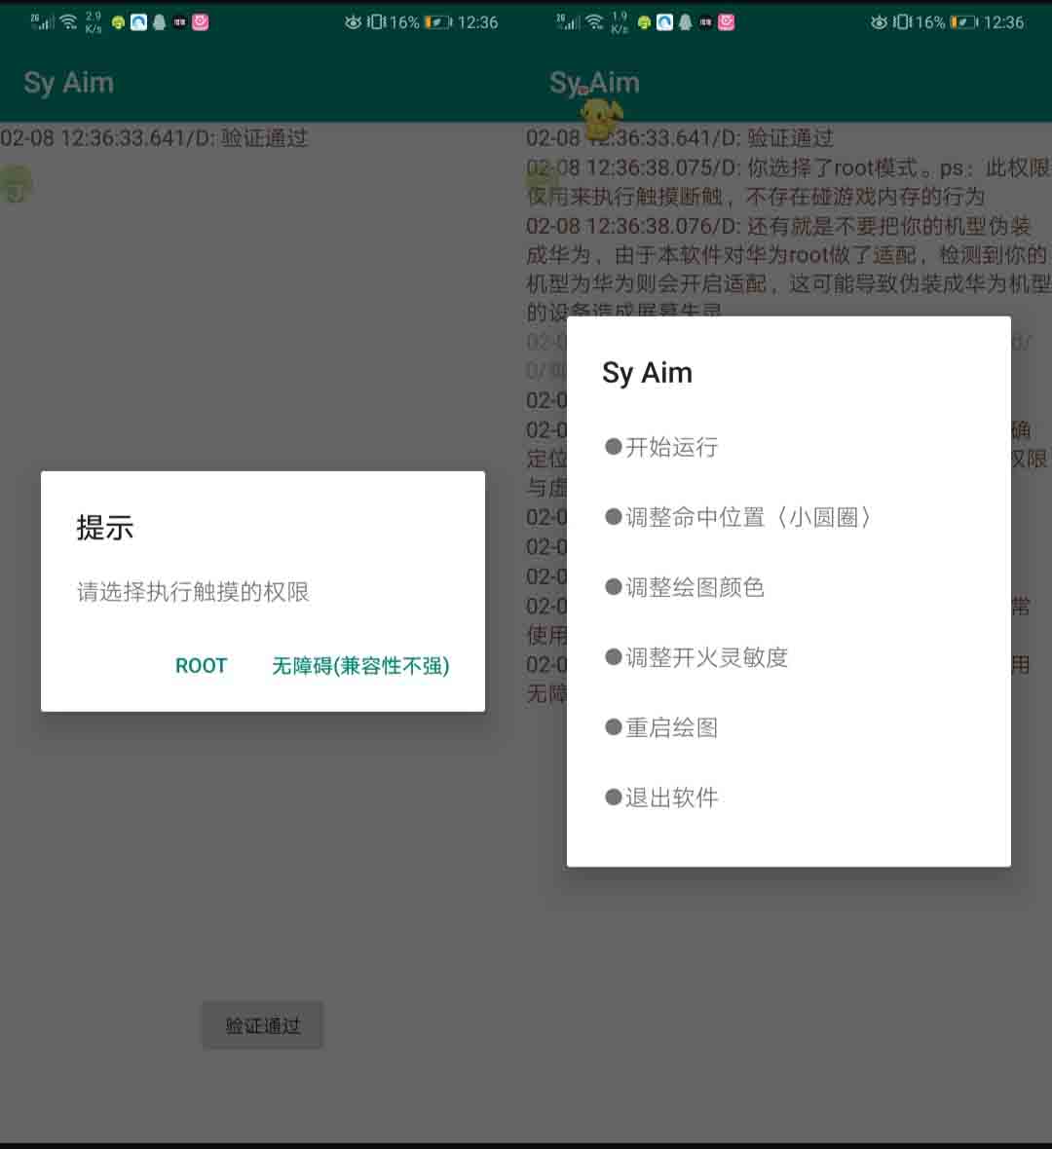Tap the ROOT permission button
Screen dimensions: 1052x1149
point(201,665)
